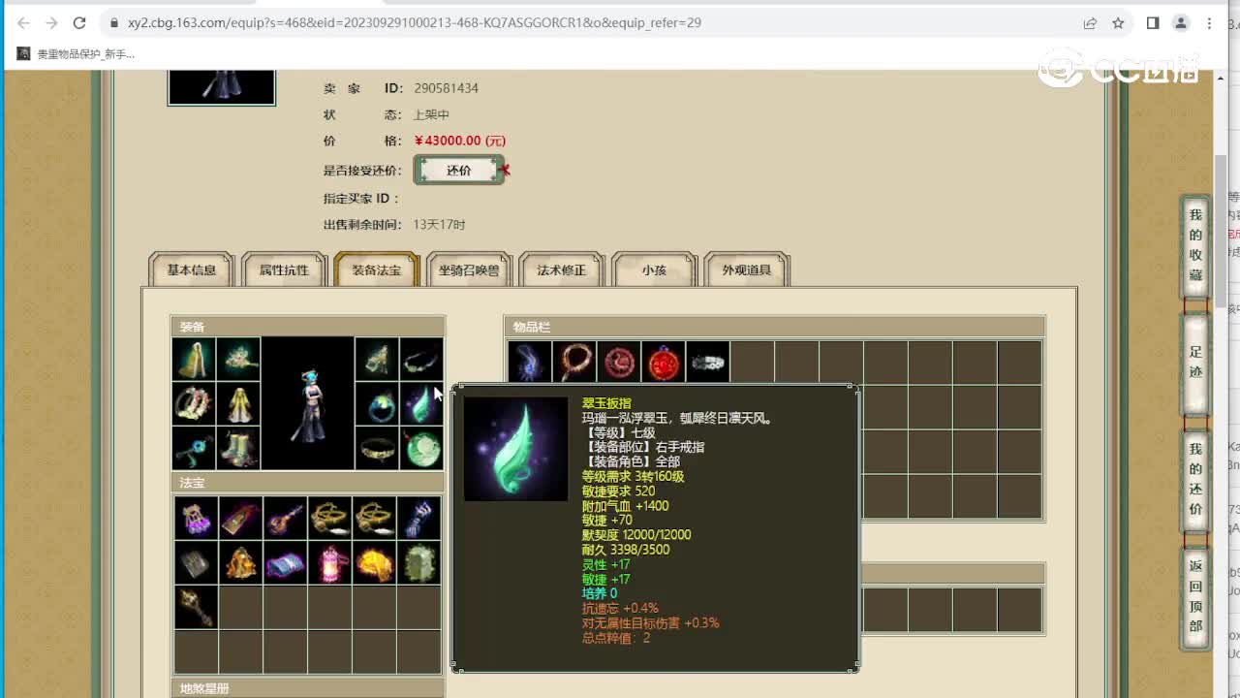The width and height of the screenshot is (1240, 698).
Task: Select the blue feather item in 物品栏
Action: [530, 362]
